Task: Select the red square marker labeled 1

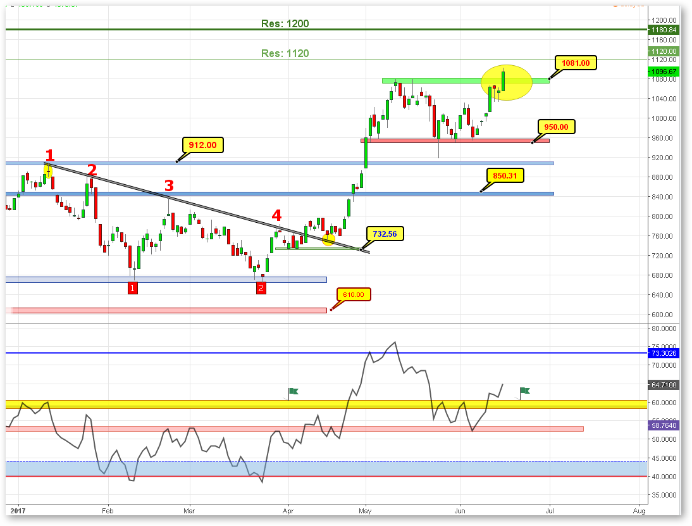Action: tap(132, 289)
